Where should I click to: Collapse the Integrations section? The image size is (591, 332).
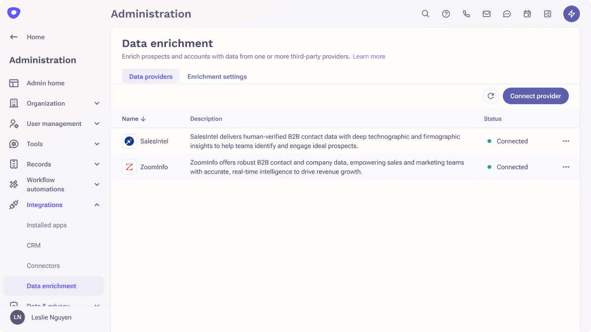pyautogui.click(x=97, y=205)
